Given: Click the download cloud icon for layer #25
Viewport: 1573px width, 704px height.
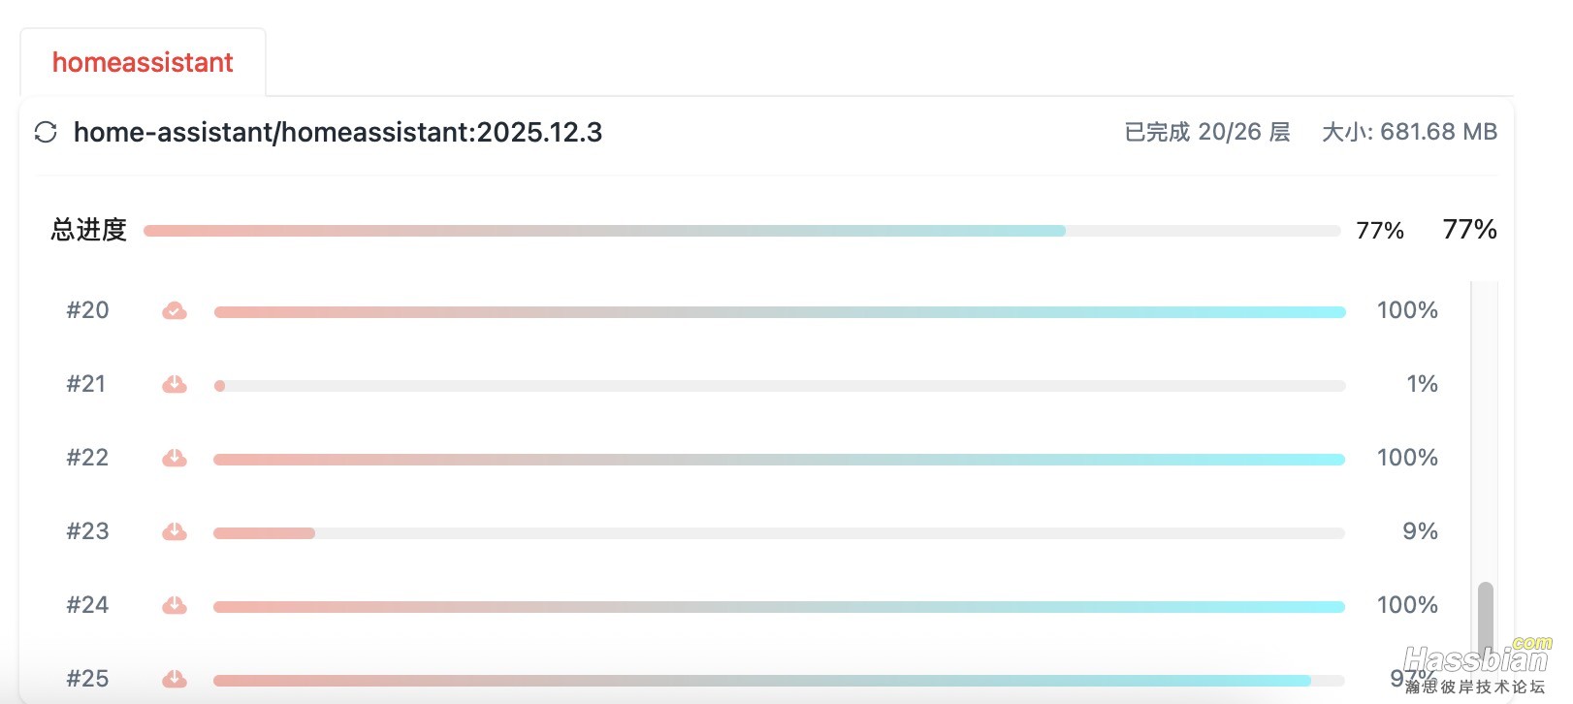Looking at the screenshot, I should click(175, 679).
